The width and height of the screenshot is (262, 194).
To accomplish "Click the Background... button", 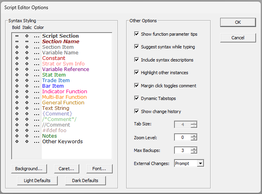I will click(x=29, y=169).
